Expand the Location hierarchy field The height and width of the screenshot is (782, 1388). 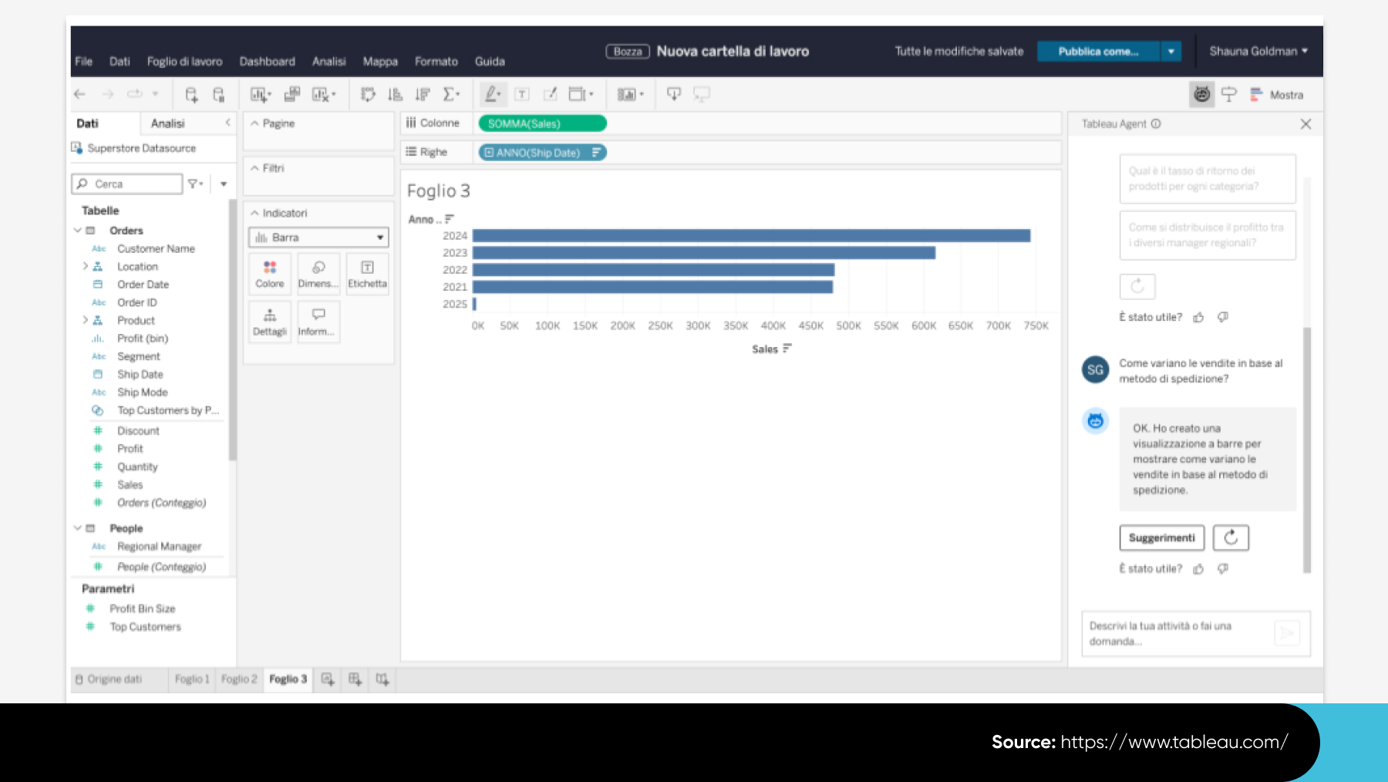point(86,266)
